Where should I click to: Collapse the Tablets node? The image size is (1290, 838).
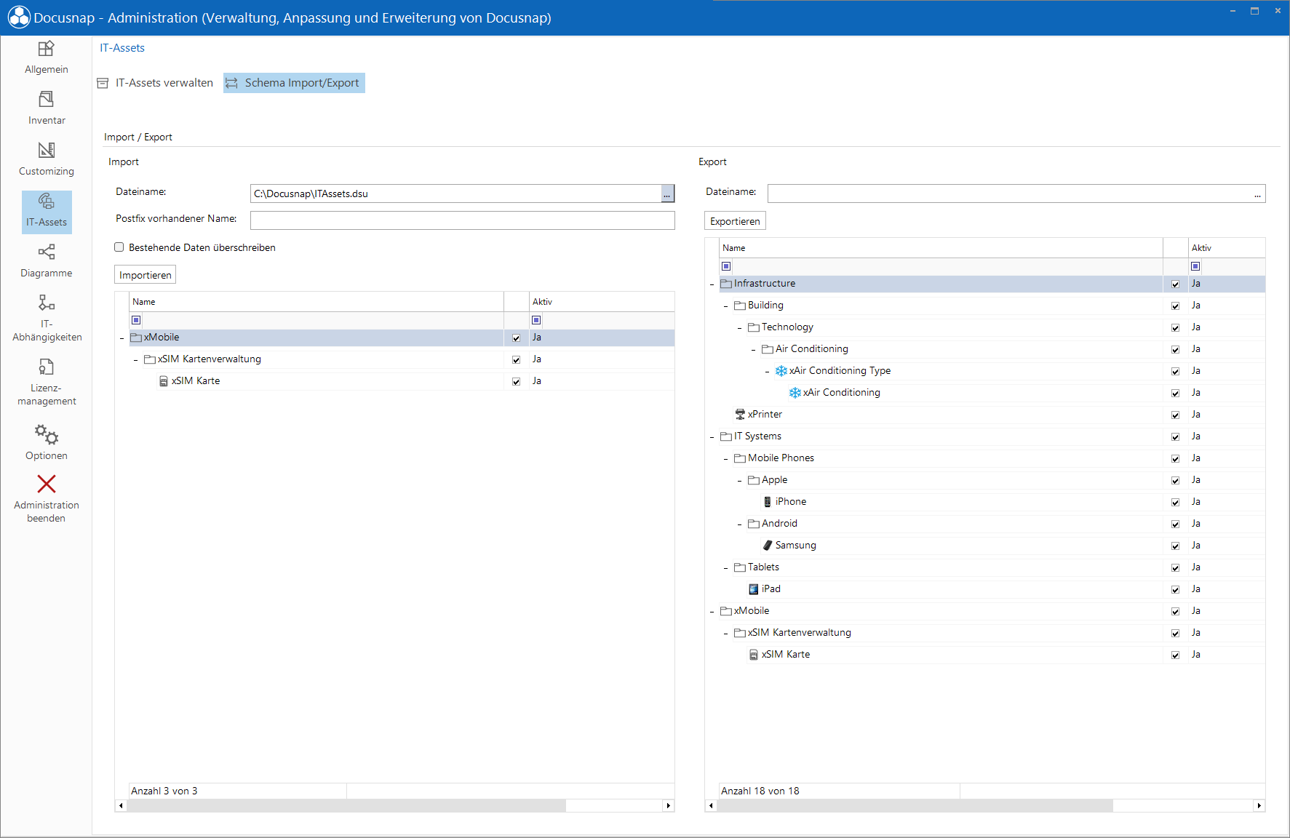tap(725, 568)
